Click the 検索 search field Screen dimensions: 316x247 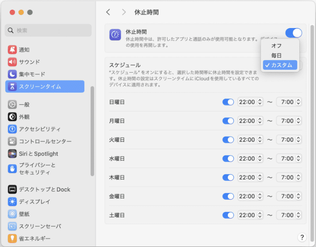[48, 30]
